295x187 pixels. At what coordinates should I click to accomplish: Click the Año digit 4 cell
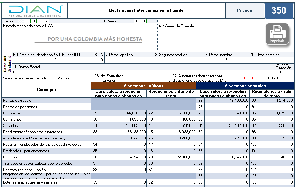coord(46,21)
